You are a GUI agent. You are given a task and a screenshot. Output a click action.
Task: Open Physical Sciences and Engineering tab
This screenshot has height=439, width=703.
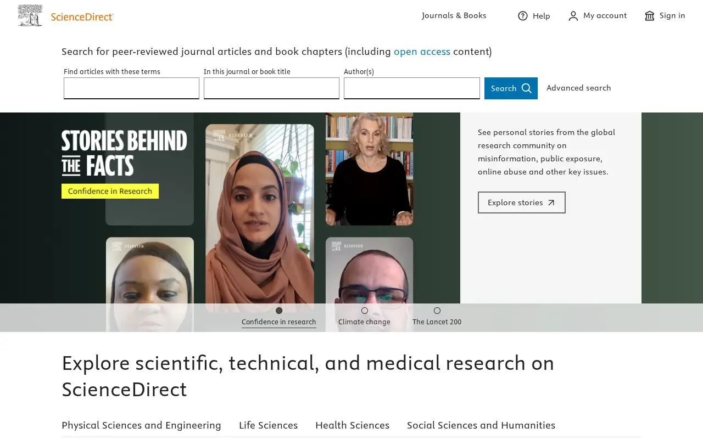141,425
